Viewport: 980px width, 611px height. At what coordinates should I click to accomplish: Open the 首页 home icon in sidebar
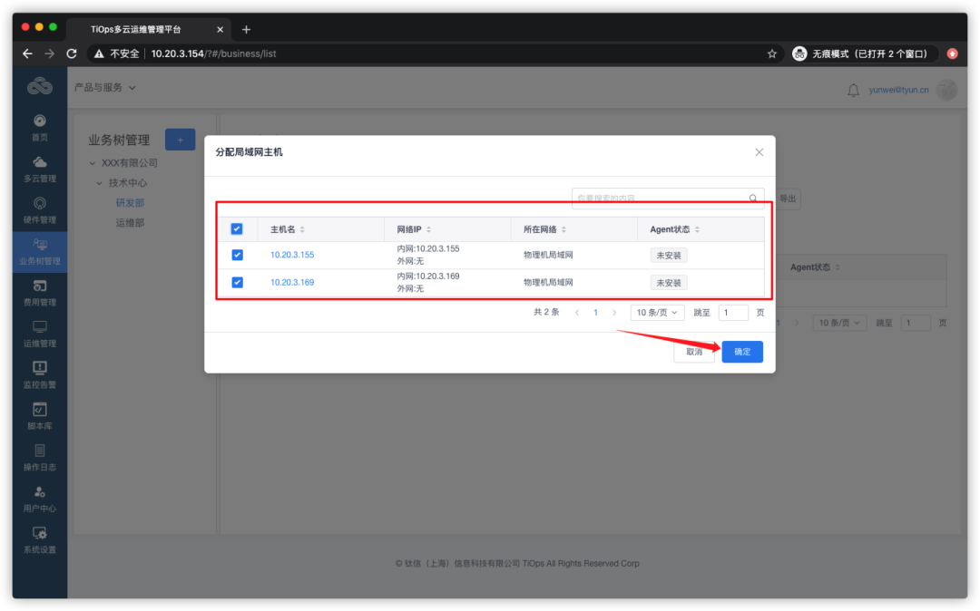[x=39, y=127]
